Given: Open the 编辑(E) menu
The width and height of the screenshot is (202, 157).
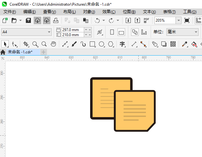Looking at the screenshot, I should [x=30, y=12].
